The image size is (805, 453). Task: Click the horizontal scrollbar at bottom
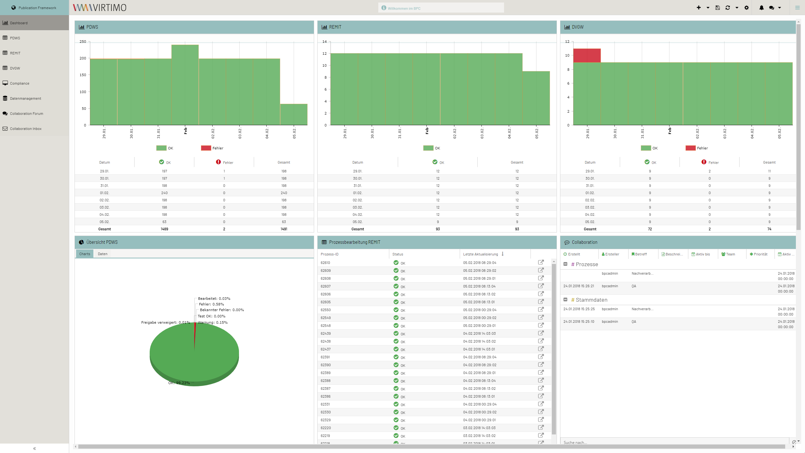(432, 446)
